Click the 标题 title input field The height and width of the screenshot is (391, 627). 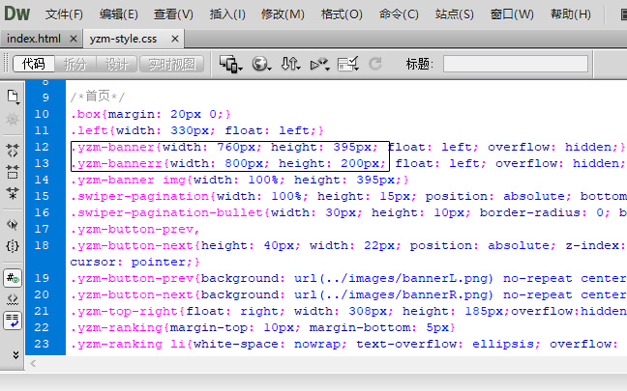pos(522,64)
